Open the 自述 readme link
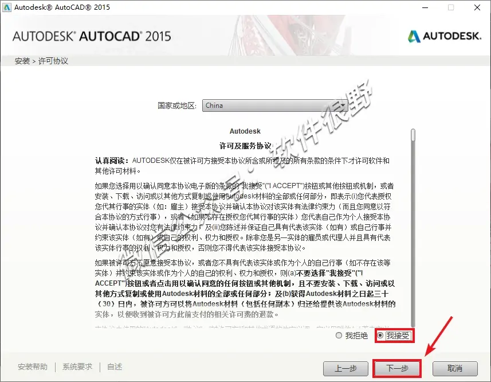The image size is (491, 382). point(115,367)
